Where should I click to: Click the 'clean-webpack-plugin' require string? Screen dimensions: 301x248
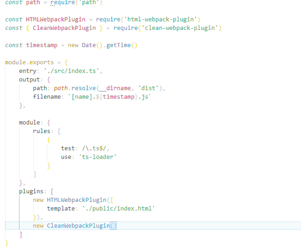[179, 28]
